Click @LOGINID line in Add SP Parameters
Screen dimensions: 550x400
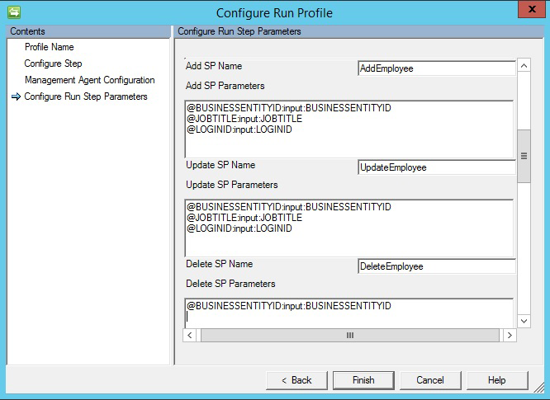point(239,129)
